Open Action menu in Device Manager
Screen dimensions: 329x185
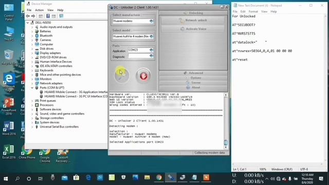39,10
